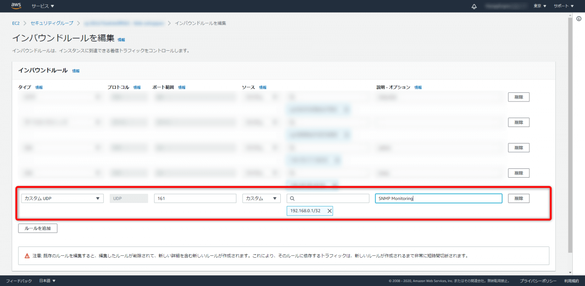Click the フィードバック link in footer

click(19, 281)
